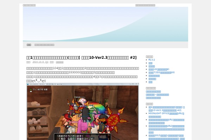
Task: Open the ff13-2 category link
Action: click(152, 60)
